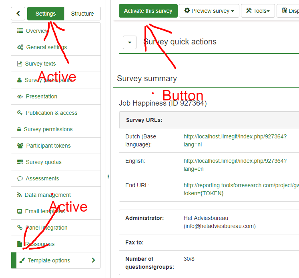Open Data management

click(56, 195)
